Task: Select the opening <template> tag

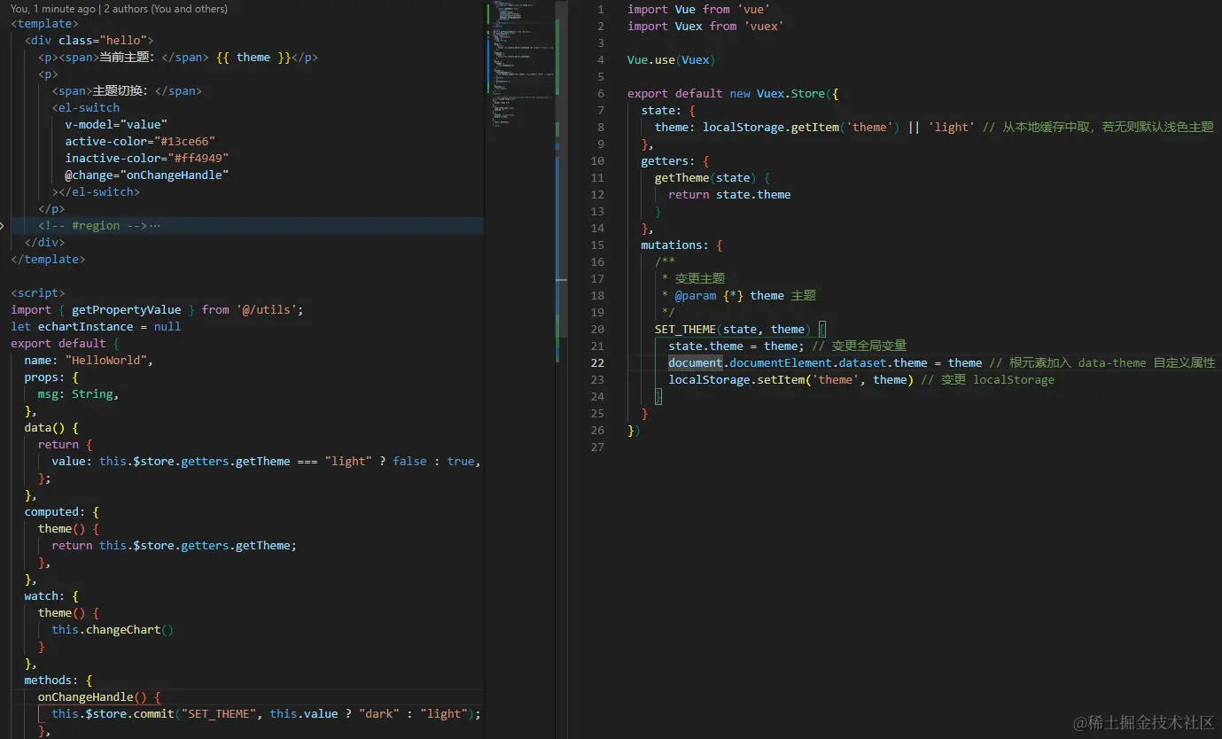Action: (x=45, y=24)
